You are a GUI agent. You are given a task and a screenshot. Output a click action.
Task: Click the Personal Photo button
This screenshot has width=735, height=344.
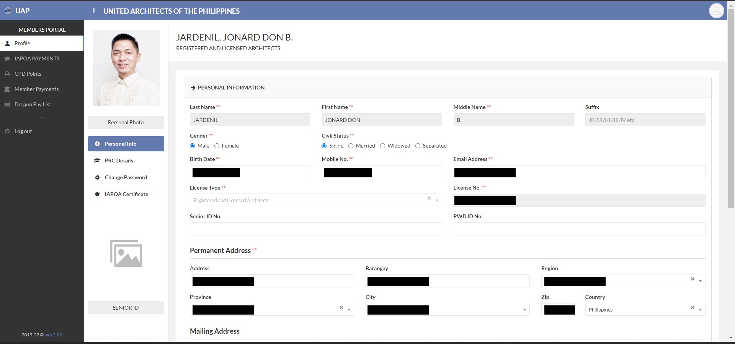[126, 122]
